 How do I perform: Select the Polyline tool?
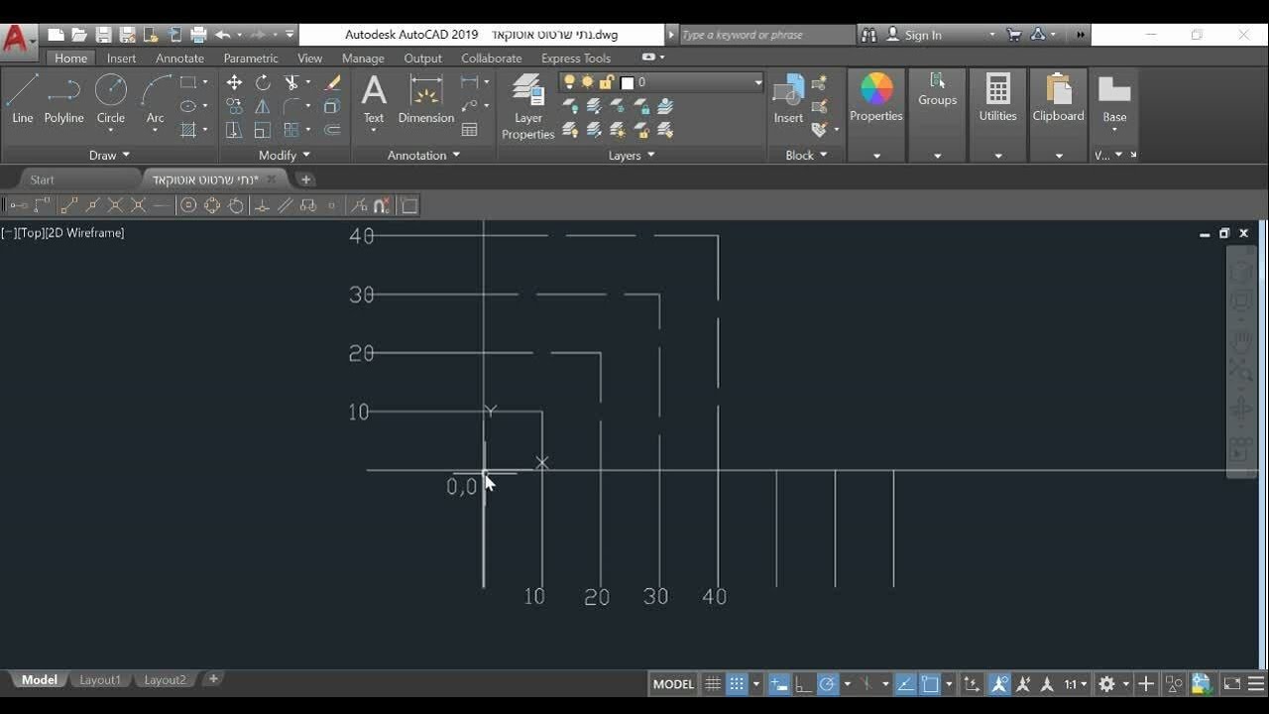coord(63,101)
